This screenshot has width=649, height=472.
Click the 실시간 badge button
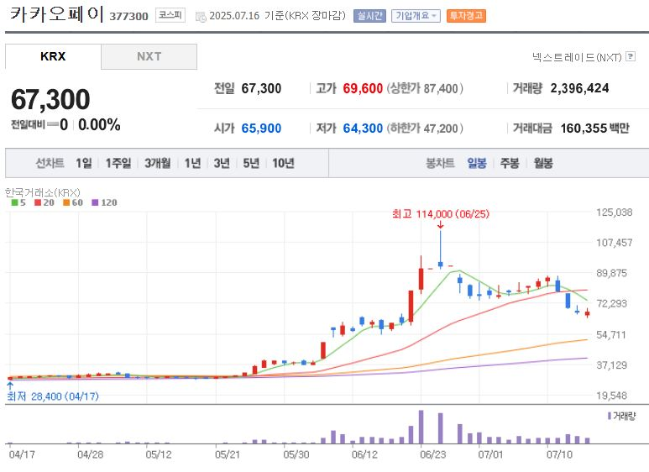point(369,16)
